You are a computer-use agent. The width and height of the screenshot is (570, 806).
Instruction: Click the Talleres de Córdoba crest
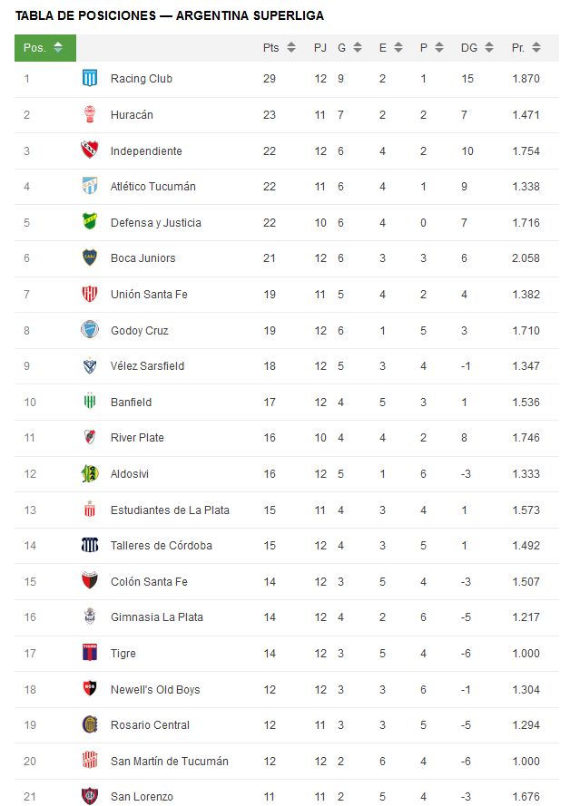90,545
